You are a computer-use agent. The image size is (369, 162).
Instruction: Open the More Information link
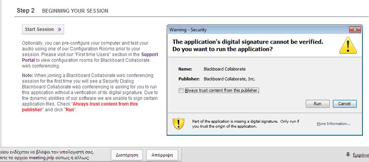click(333, 124)
